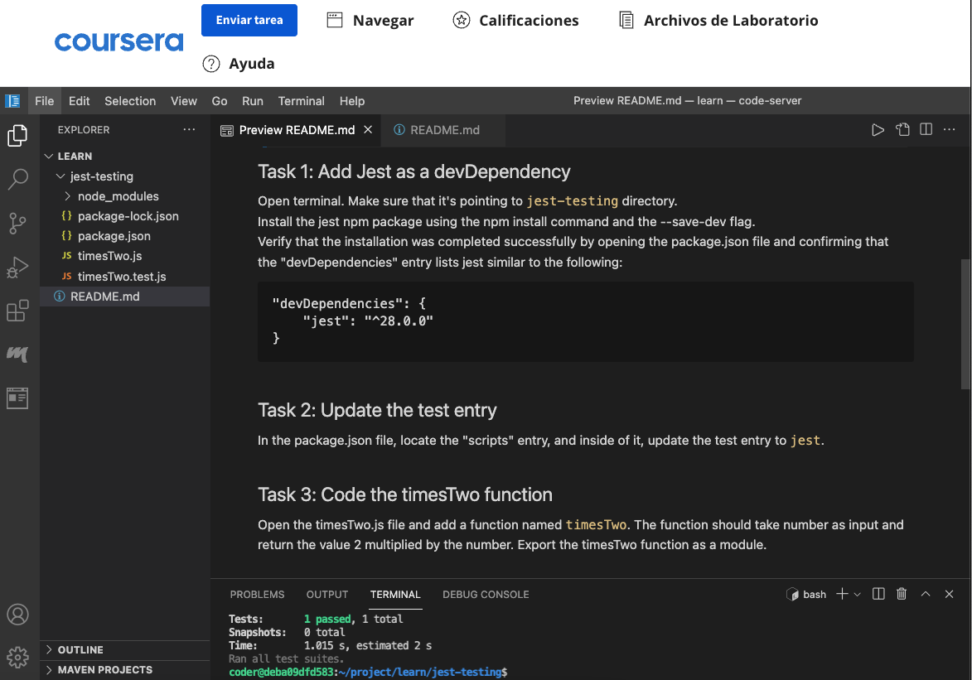The height and width of the screenshot is (680, 972).
Task: Toggle split editor layout from the editor toolbar
Action: (926, 129)
